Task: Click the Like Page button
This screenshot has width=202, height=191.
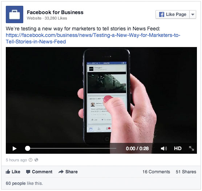Action: click(x=173, y=14)
